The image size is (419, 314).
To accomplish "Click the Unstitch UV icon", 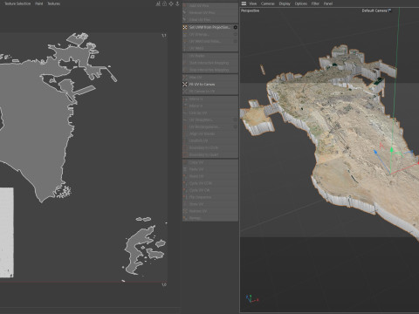I will click(185, 140).
